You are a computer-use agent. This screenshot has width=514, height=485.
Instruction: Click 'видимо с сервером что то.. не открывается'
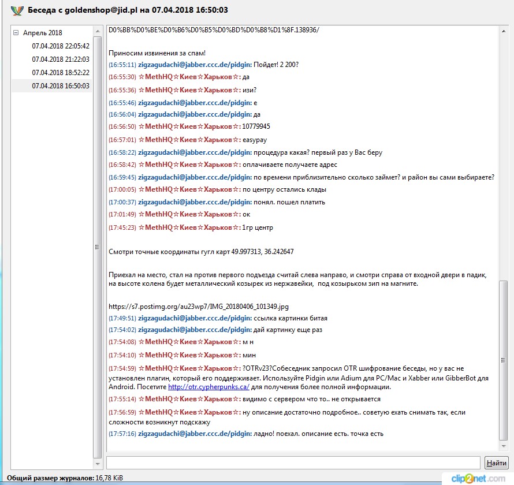(311, 400)
